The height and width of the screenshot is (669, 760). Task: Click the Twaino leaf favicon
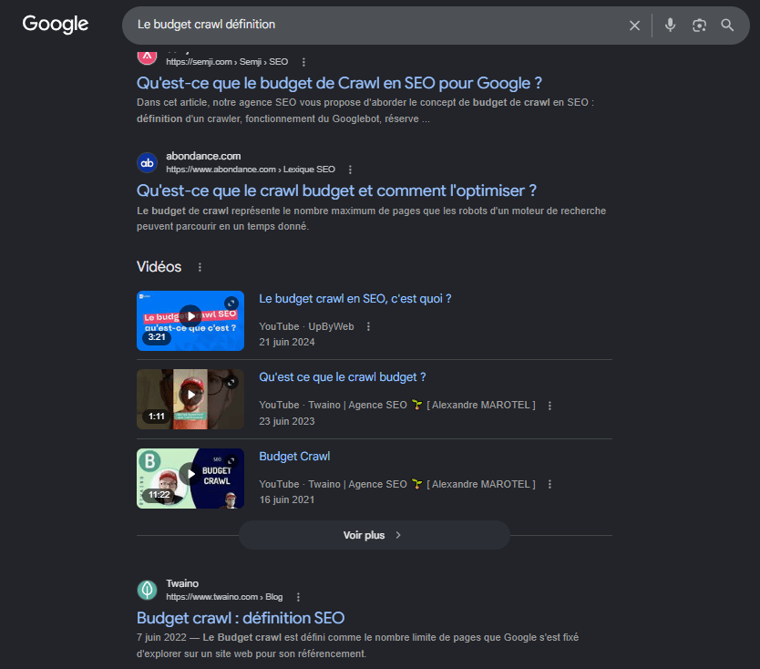pyautogui.click(x=147, y=590)
